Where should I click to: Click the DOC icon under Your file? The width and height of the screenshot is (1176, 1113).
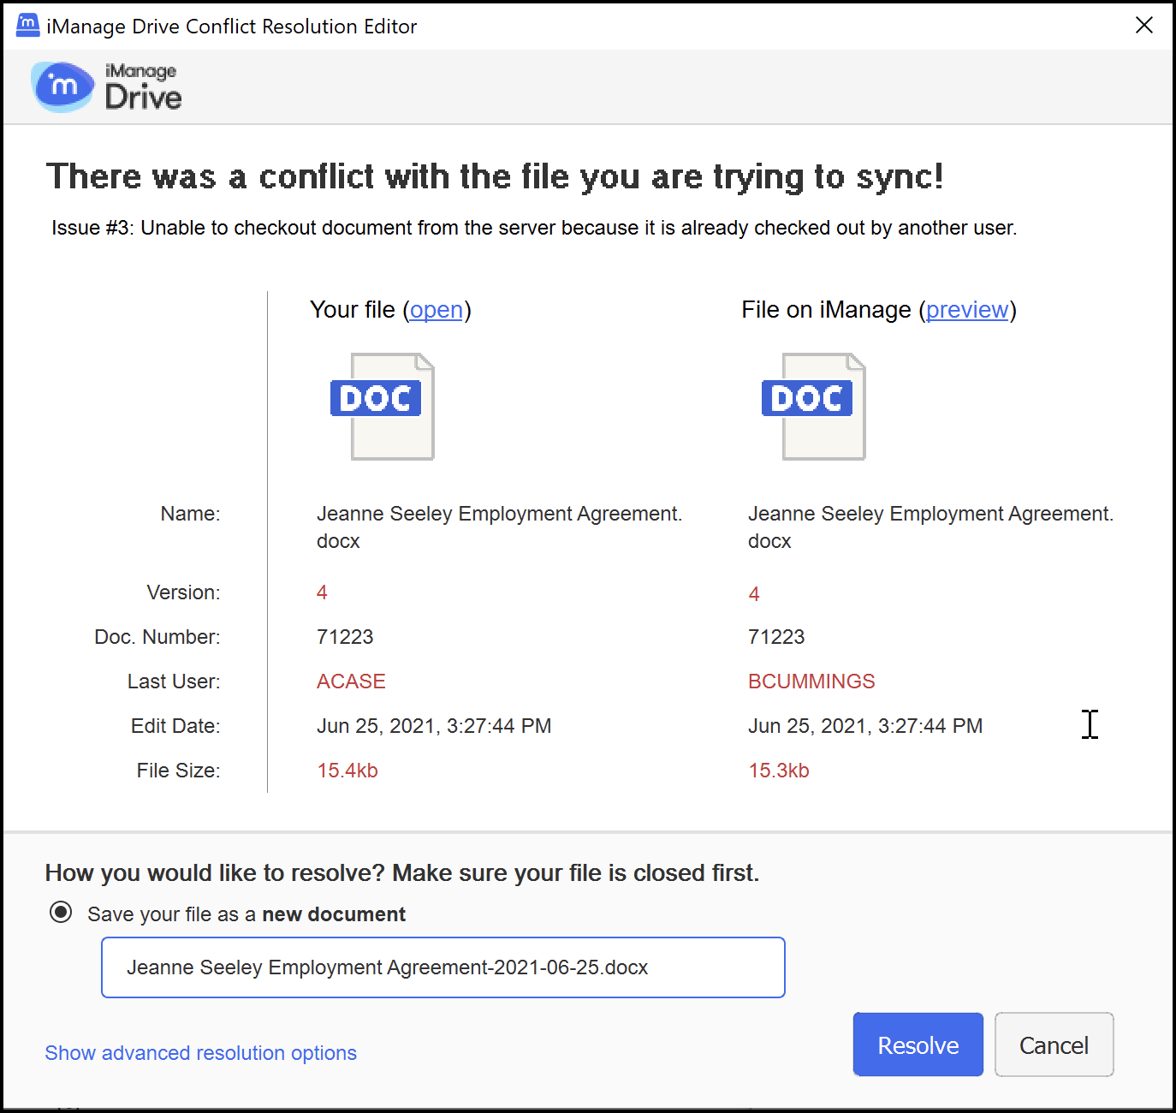(x=383, y=406)
